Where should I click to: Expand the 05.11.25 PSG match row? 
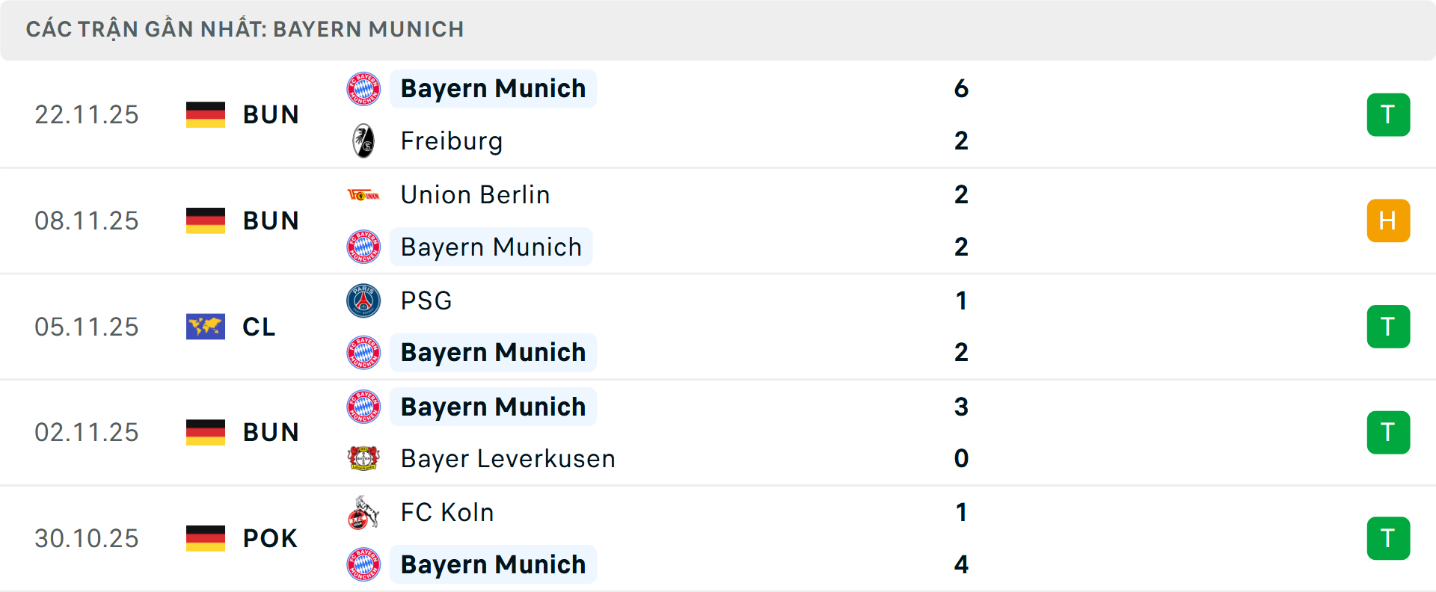[718, 327]
